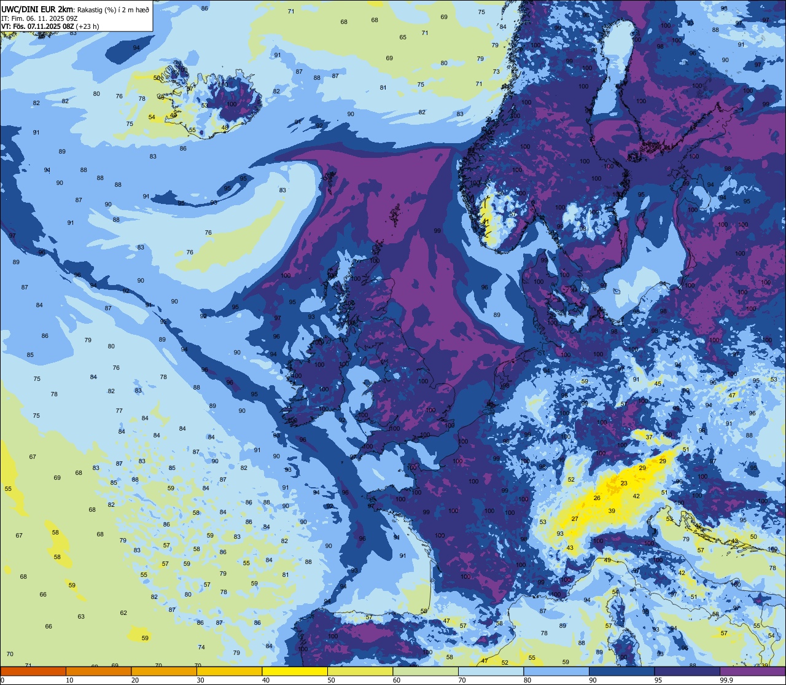Select the pale yellow 50–60 legend swatch
Viewport: 786px width, 685px height.
[360, 671]
